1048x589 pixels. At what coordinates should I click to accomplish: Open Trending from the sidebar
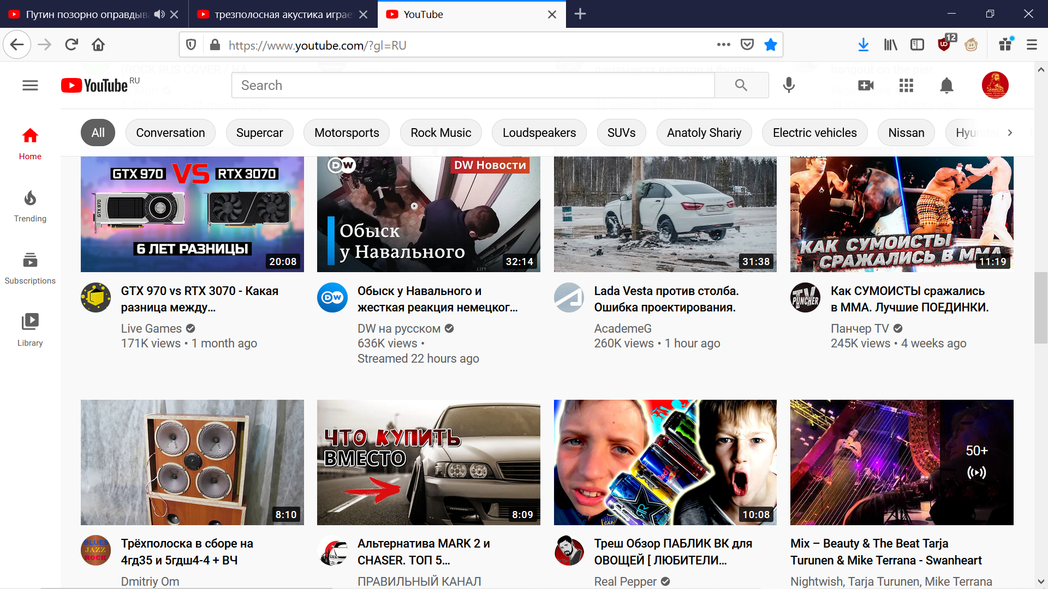click(x=30, y=206)
